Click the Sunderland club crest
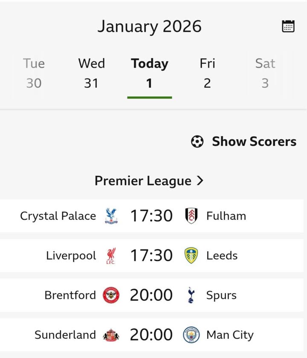This screenshot has width=307, height=358. click(111, 335)
